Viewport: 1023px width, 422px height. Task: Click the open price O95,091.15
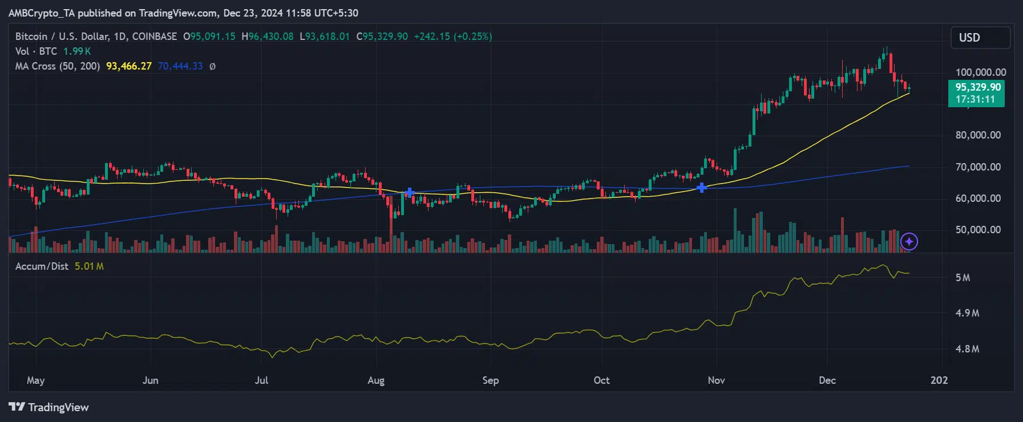tap(209, 36)
